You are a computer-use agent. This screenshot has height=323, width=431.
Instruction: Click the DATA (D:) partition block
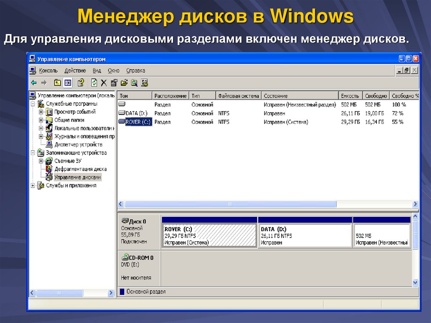306,232
